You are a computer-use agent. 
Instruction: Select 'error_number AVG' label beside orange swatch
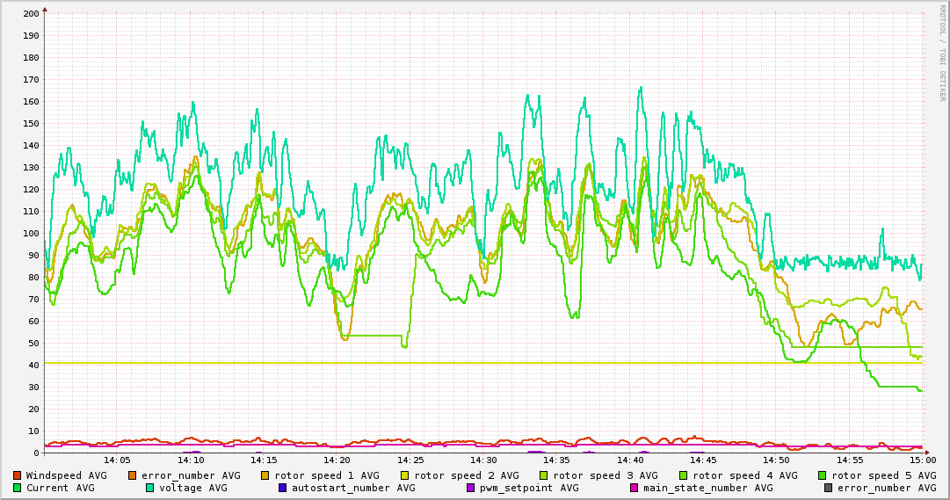coord(191,476)
